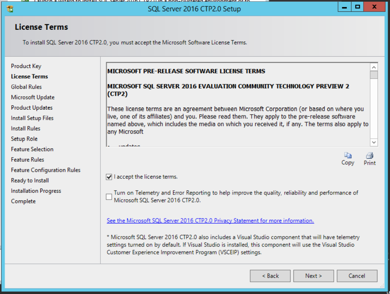This screenshot has height=294, width=390.
Task: Enable Telemetry and Error Reporting checkbox
Action: pos(109,197)
